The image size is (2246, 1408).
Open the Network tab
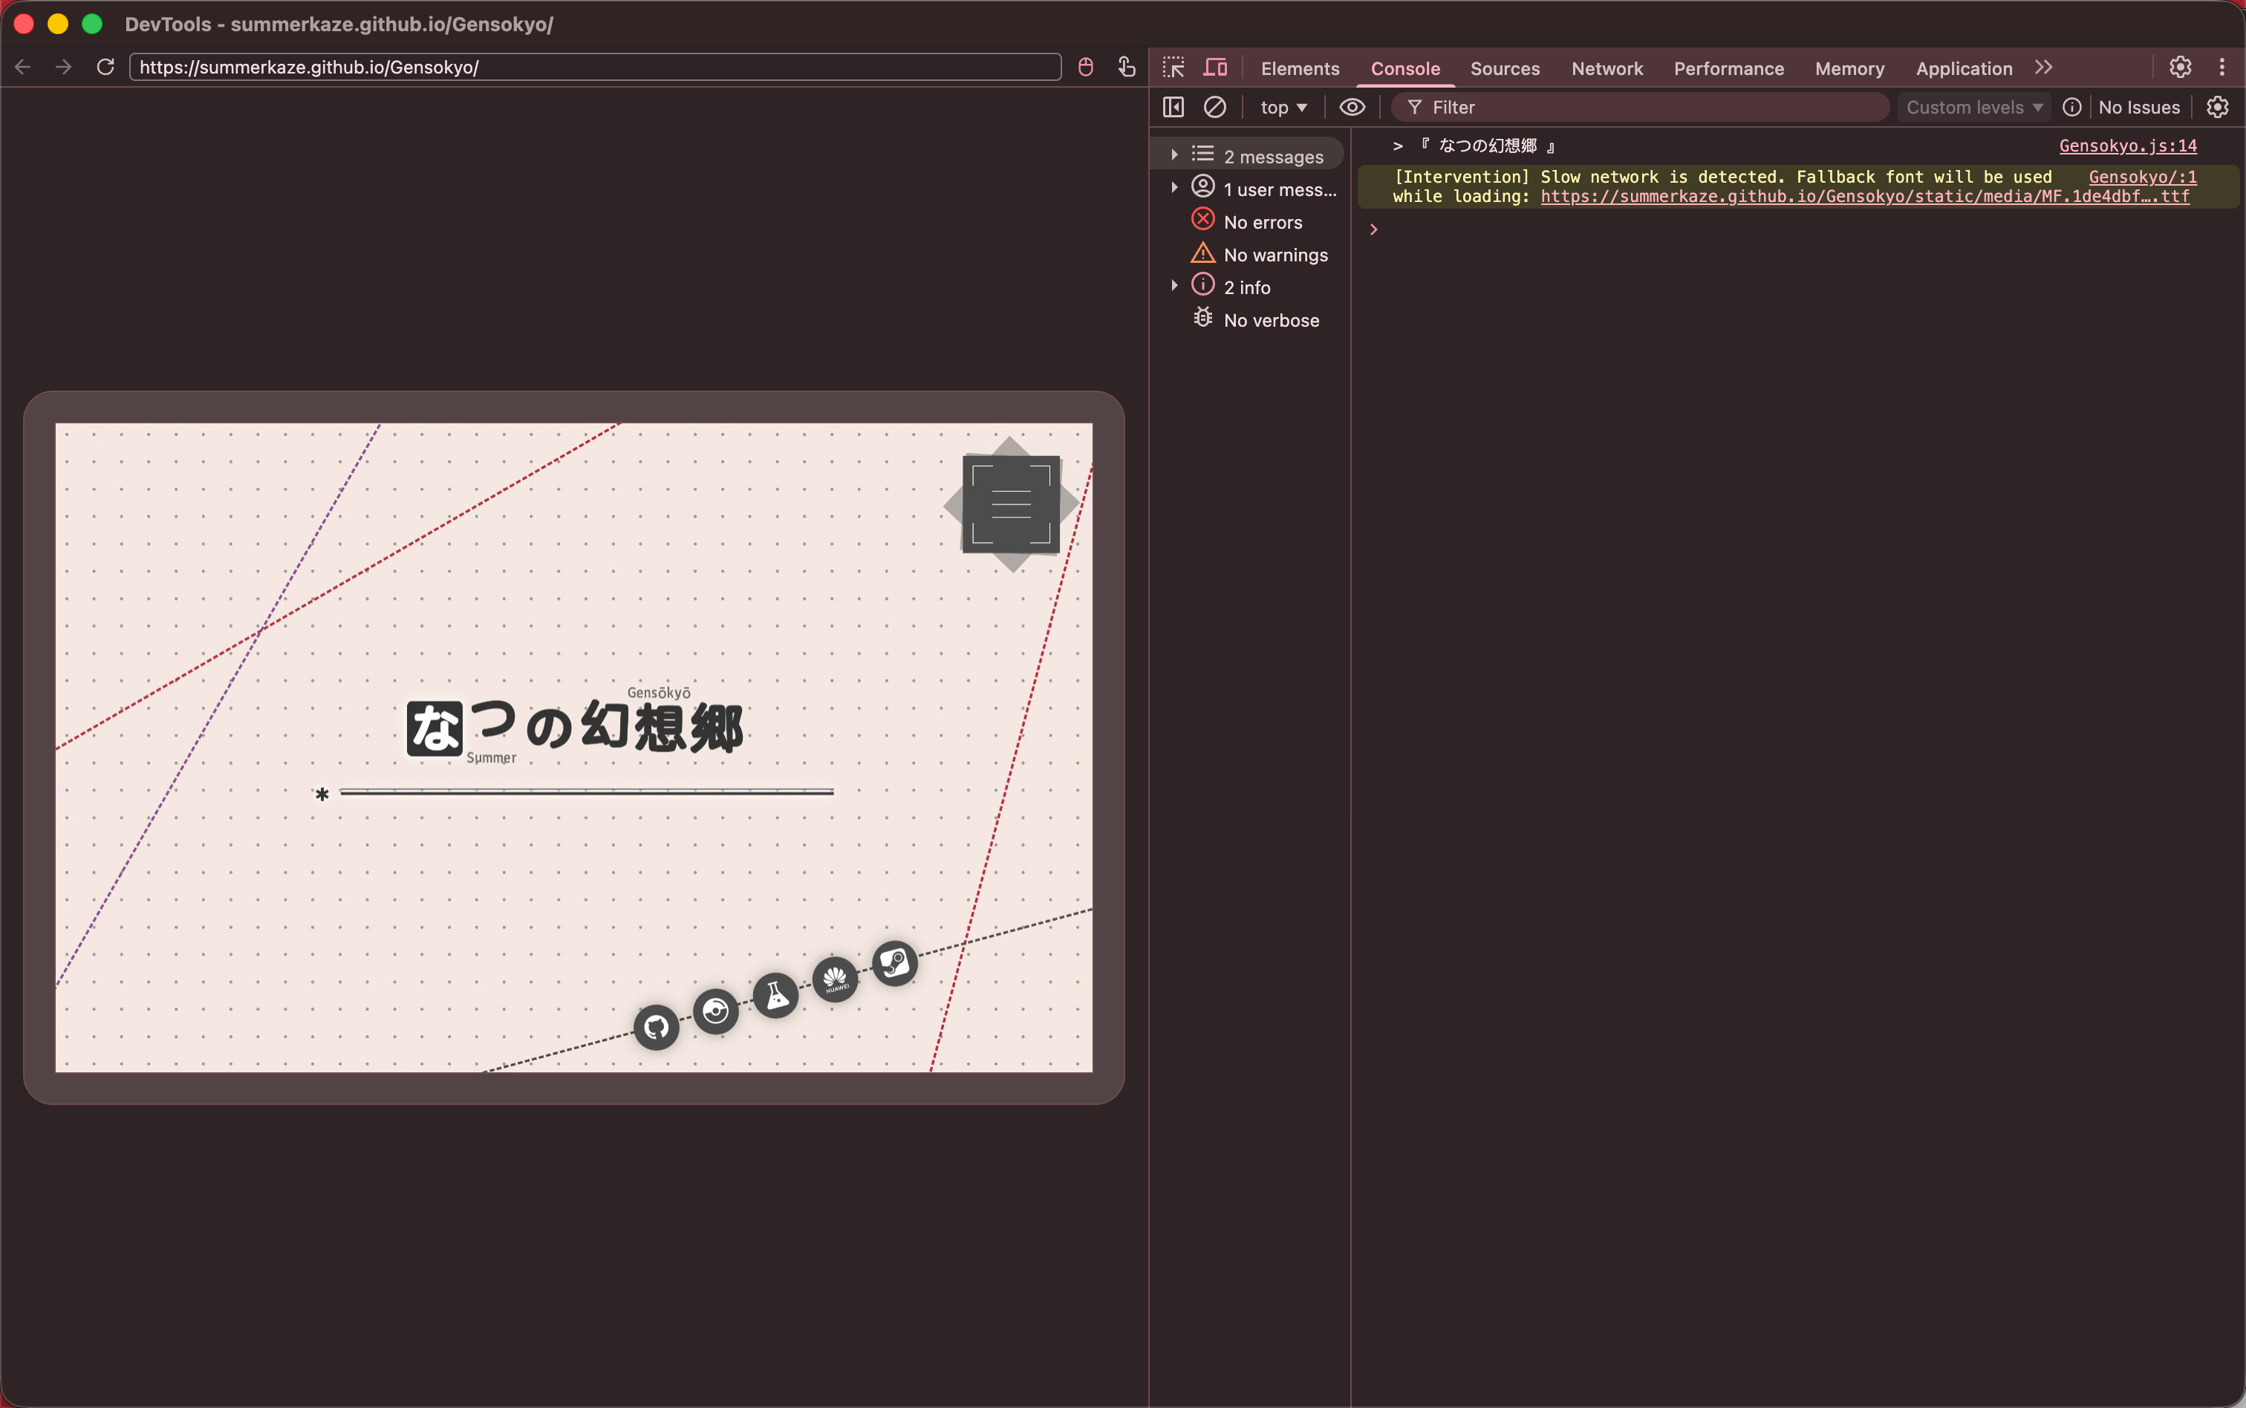point(1607,68)
